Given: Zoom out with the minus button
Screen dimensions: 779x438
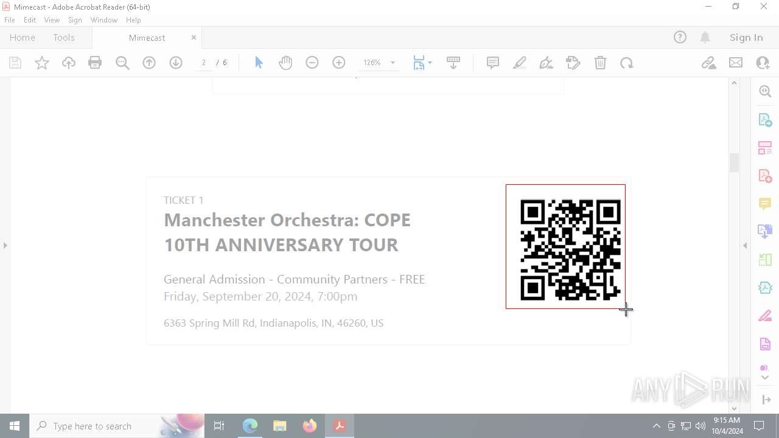Looking at the screenshot, I should pyautogui.click(x=312, y=63).
